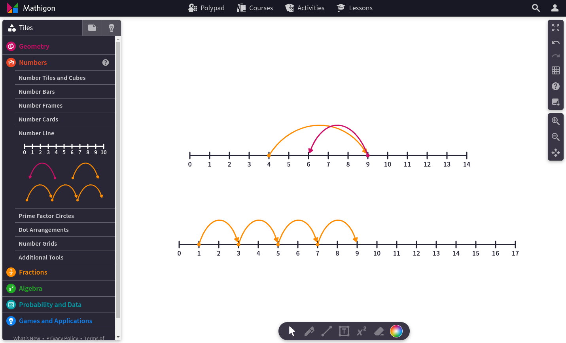Viewport: 566px width, 343px height.
Task: Expand the Algebra section
Action: (x=31, y=288)
